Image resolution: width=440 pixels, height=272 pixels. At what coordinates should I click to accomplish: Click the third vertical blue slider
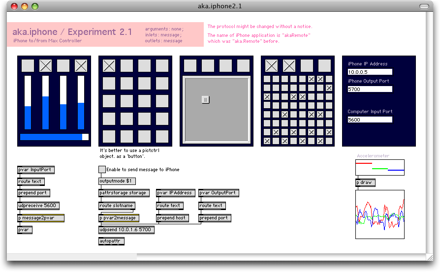tap(63, 102)
